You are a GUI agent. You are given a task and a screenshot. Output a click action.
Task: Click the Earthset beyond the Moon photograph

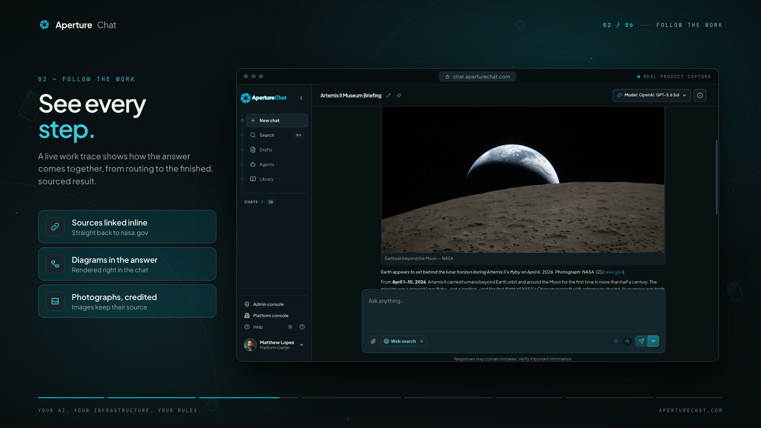pyautogui.click(x=523, y=180)
